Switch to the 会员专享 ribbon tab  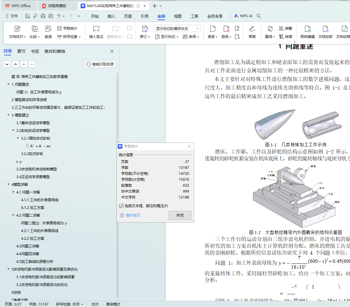(215, 16)
